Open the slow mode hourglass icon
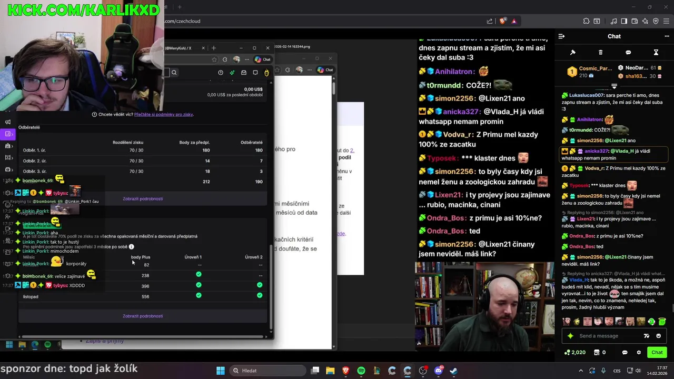The height and width of the screenshot is (379, 674). tap(656, 53)
